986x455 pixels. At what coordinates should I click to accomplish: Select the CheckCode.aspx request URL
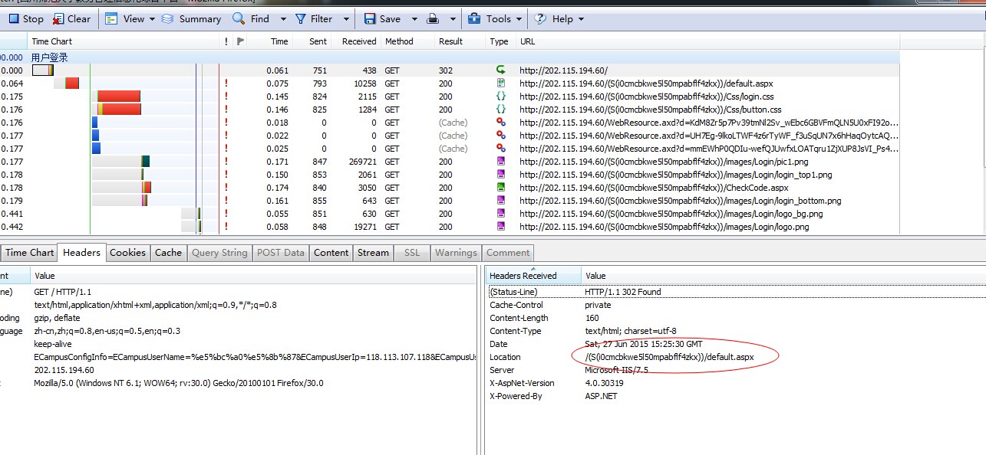(x=654, y=188)
